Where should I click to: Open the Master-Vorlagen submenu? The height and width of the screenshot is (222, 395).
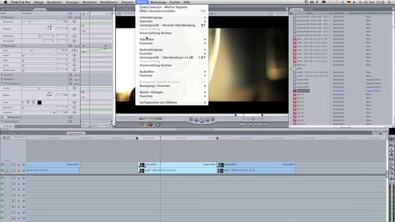pos(172,92)
